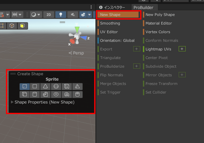Select the Torus shape icon
This screenshot has height=143, width=204.
point(56,94)
